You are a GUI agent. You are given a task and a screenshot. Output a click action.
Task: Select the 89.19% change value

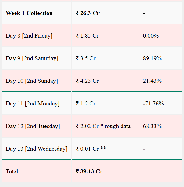click(x=152, y=58)
